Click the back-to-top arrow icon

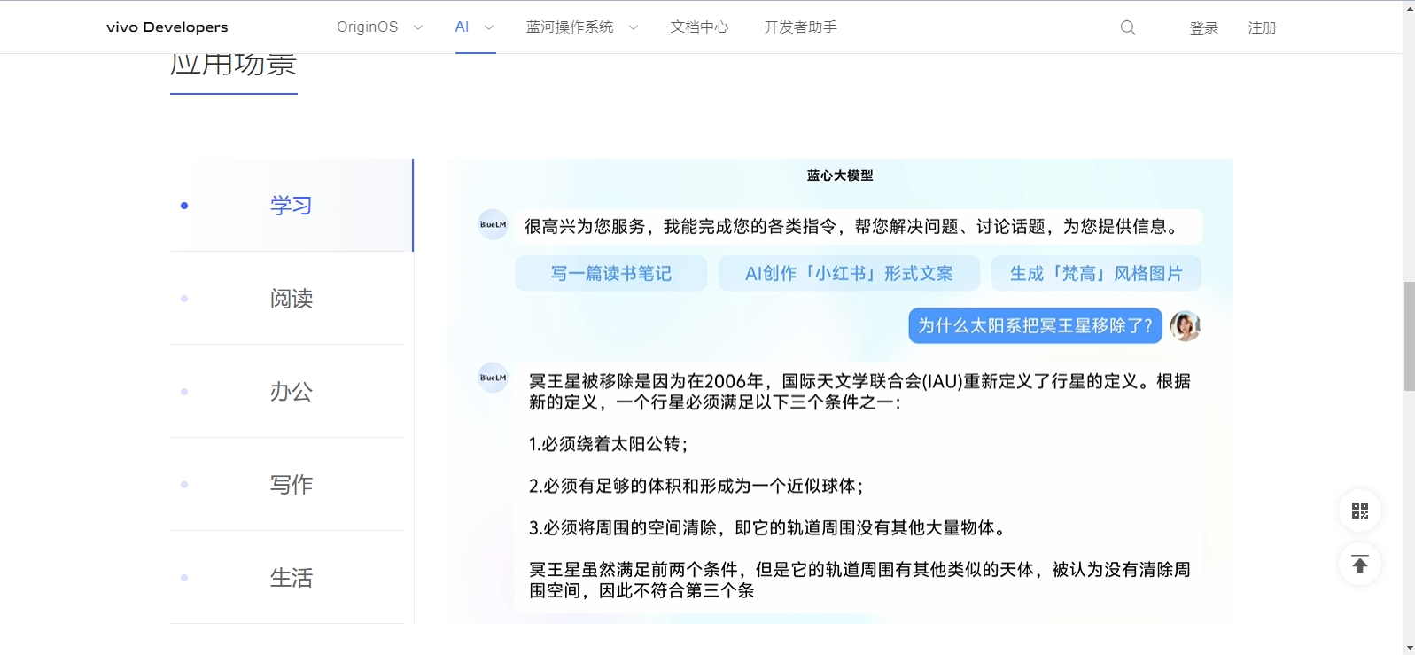pos(1360,564)
